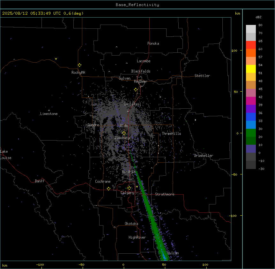Click the Base_Reflectivity title

pyautogui.click(x=137, y=5)
